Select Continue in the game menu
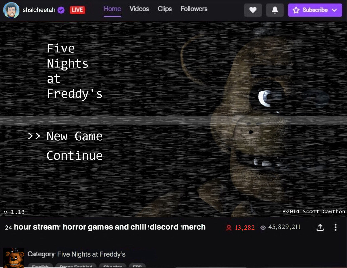347x268 pixels. pyautogui.click(x=75, y=155)
